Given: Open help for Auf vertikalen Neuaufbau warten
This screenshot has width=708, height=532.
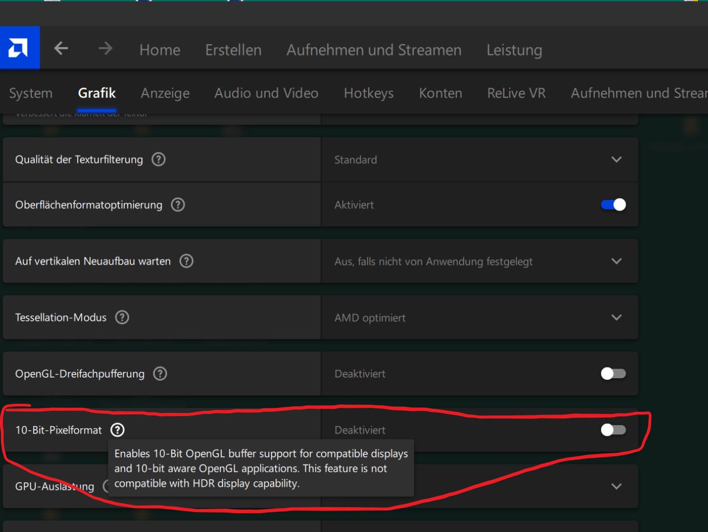Looking at the screenshot, I should coord(187,261).
